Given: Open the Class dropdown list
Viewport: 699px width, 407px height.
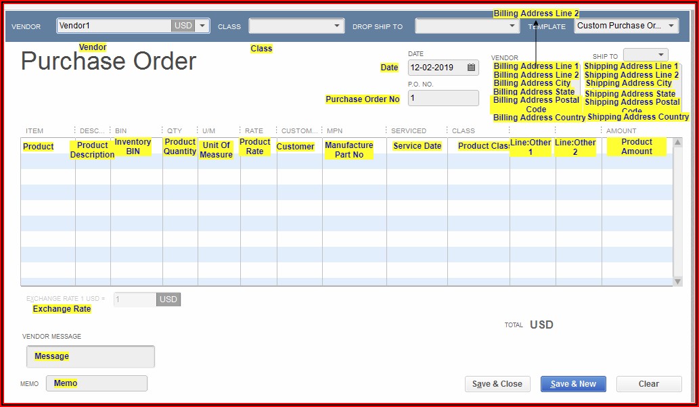Looking at the screenshot, I should click(x=338, y=26).
